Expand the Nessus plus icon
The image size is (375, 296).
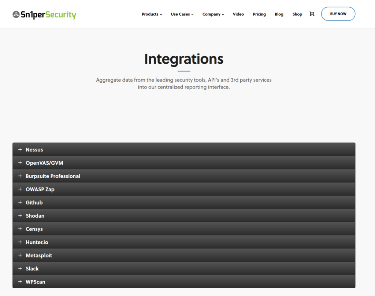pos(20,150)
